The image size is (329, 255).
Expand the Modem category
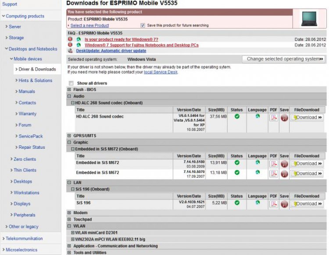click(69, 212)
